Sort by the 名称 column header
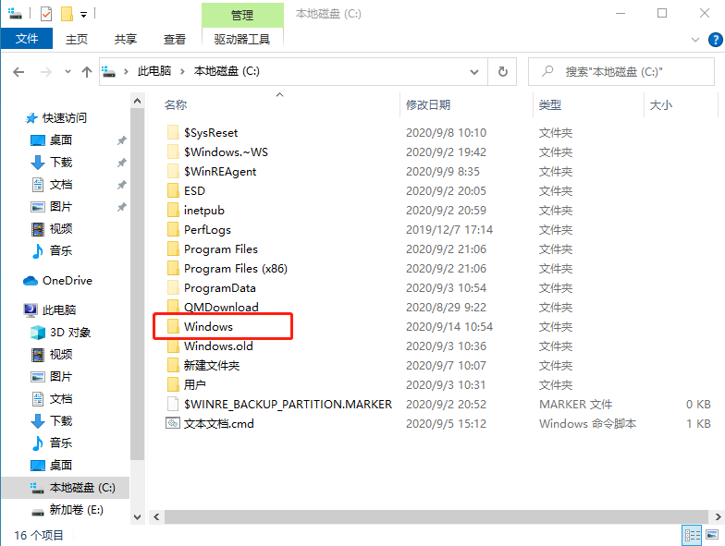The height and width of the screenshot is (546, 725). [x=176, y=105]
